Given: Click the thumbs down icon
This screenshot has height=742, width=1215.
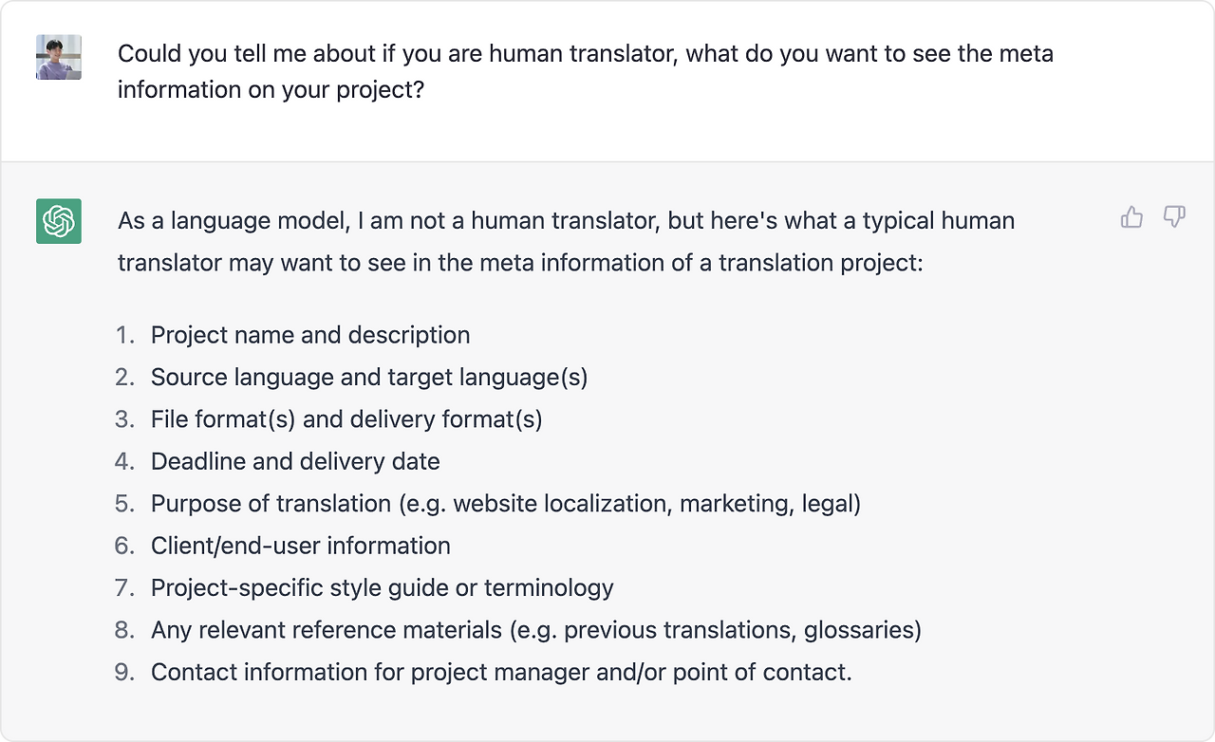Looking at the screenshot, I should tap(1174, 217).
